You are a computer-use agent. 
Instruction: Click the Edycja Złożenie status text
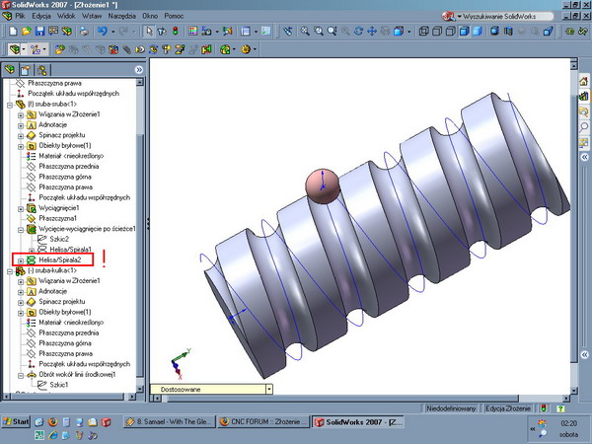(508, 408)
